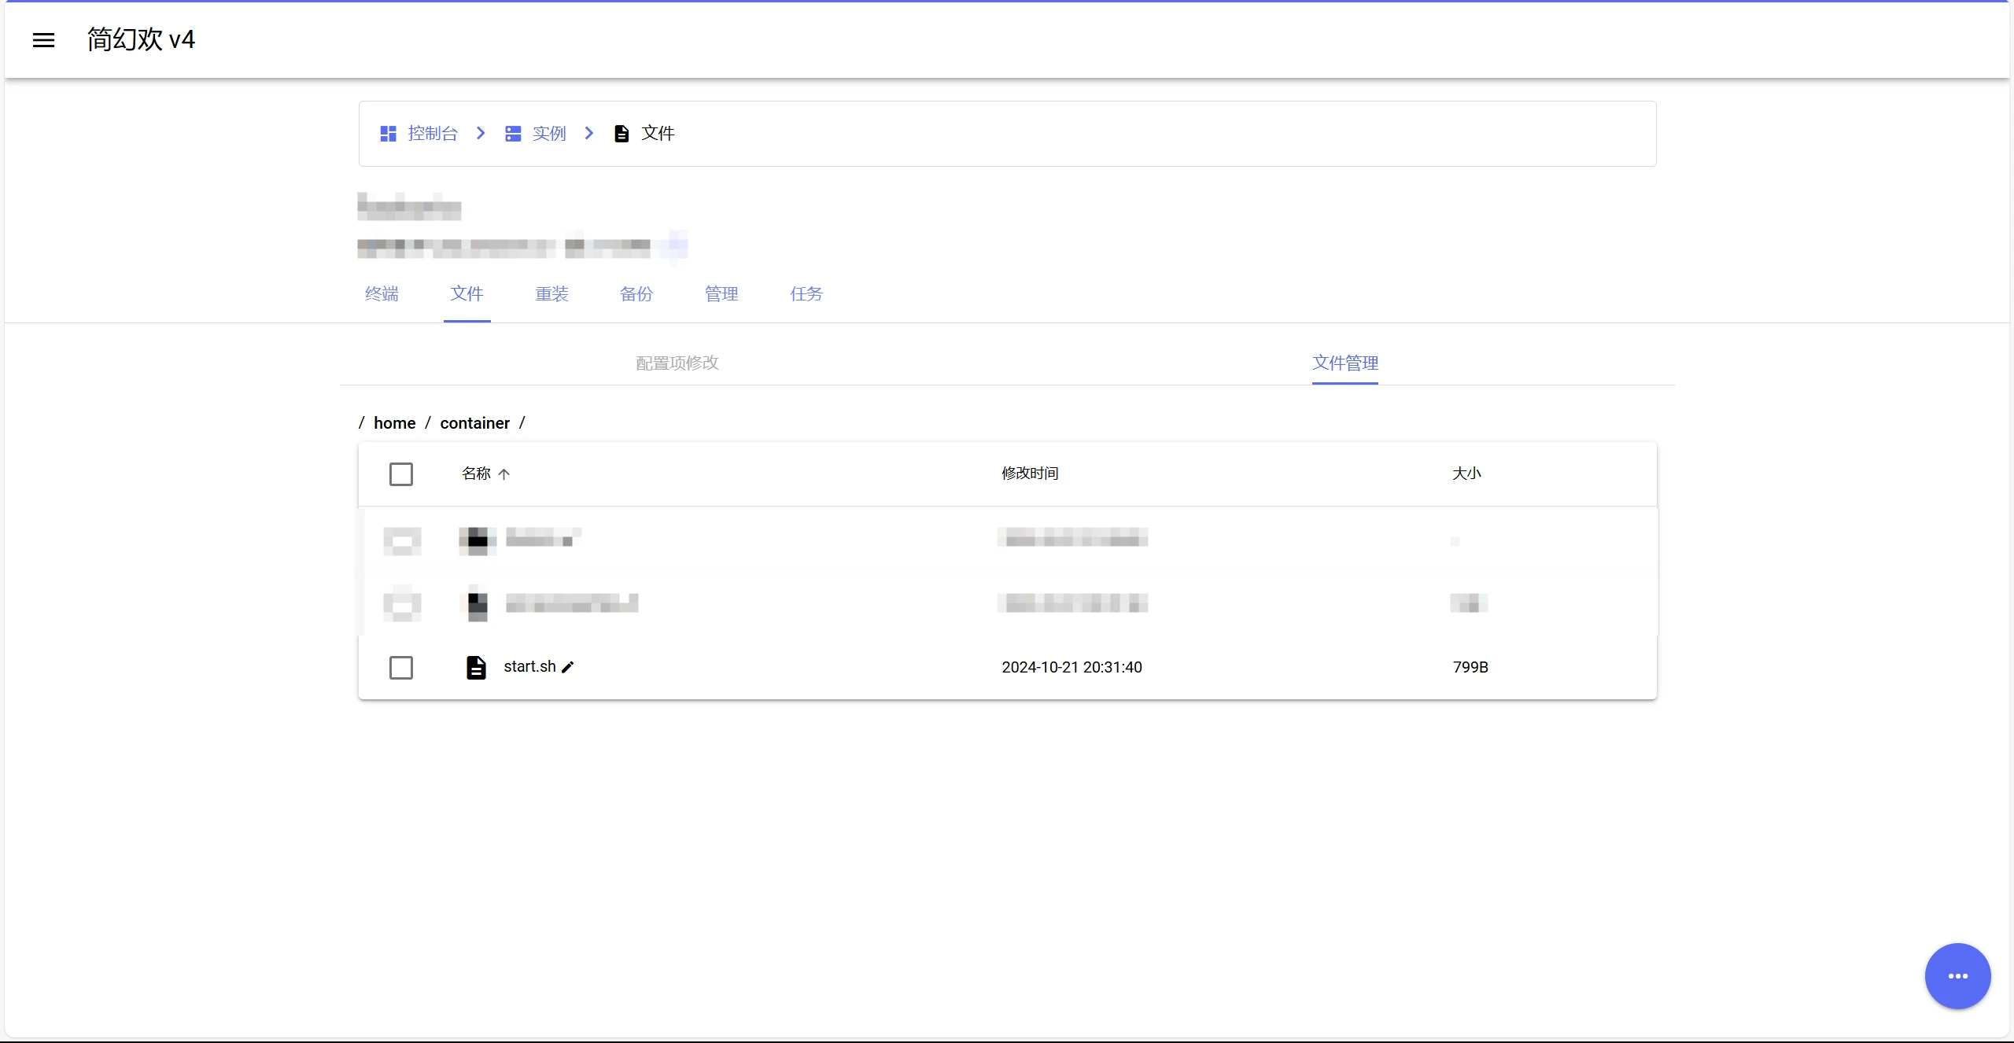Sort by the 修改时间 column header
2014x1043 pixels.
(x=1029, y=474)
